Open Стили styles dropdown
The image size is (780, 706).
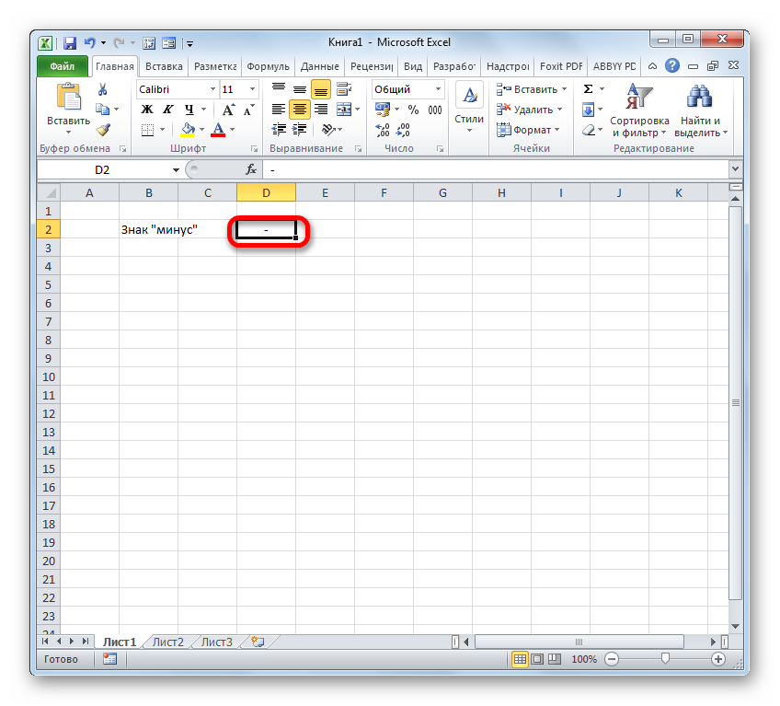[x=469, y=109]
